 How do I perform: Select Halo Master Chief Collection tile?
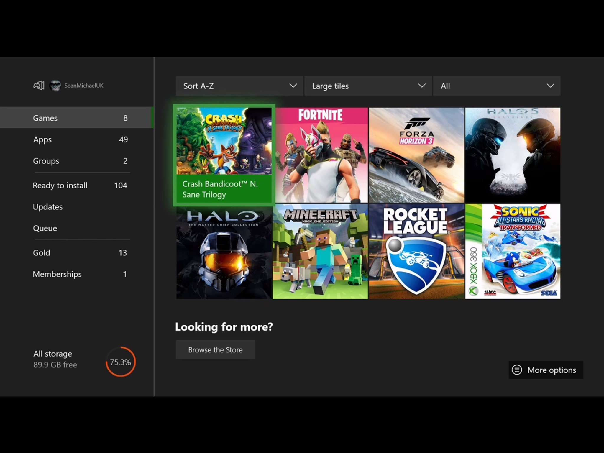click(x=224, y=252)
